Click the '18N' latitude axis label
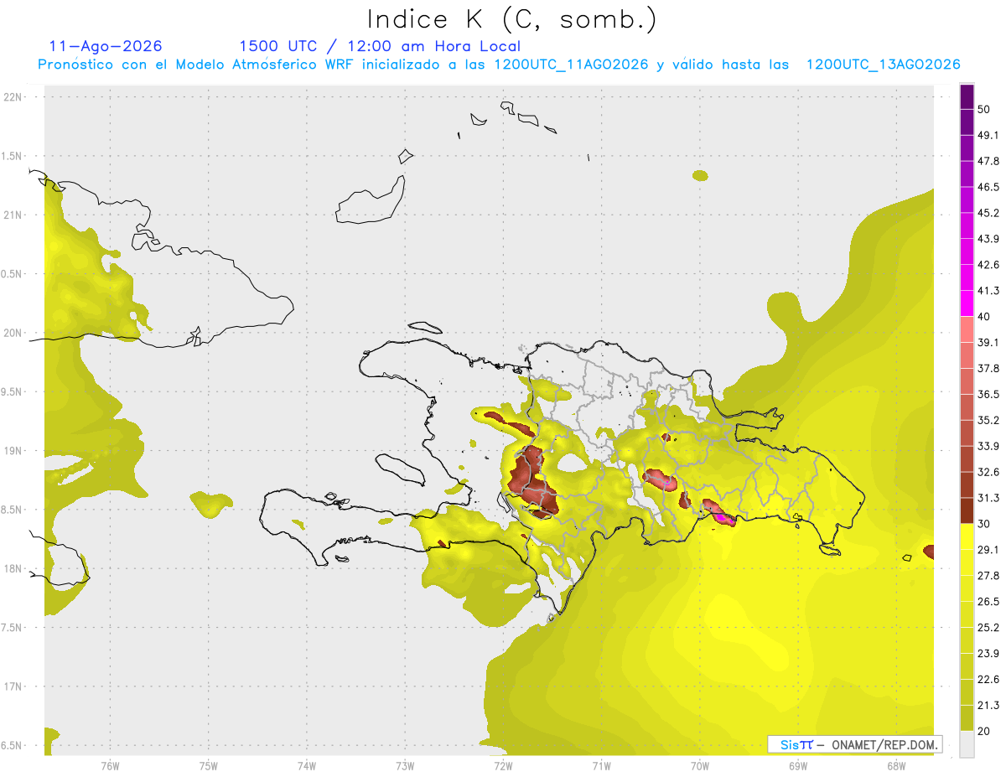Viewport: 1006px width, 777px height. [13, 568]
